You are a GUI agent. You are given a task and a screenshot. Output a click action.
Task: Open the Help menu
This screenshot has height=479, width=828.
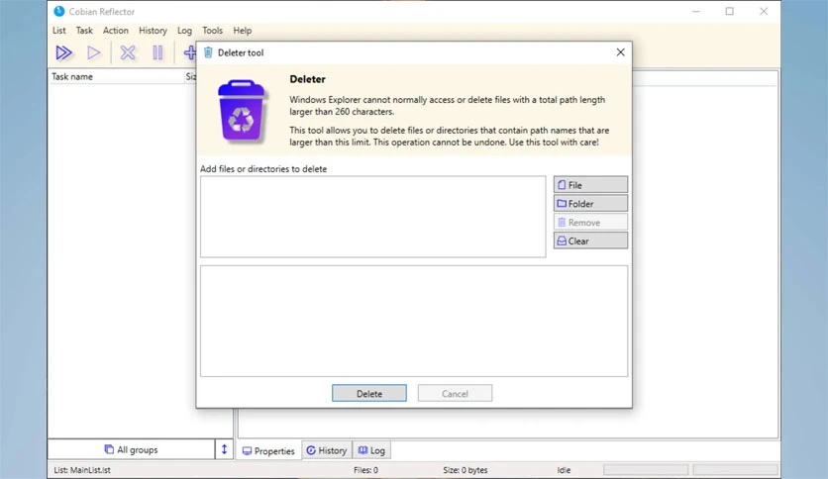[243, 31]
